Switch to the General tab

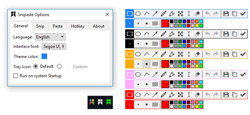(21, 26)
